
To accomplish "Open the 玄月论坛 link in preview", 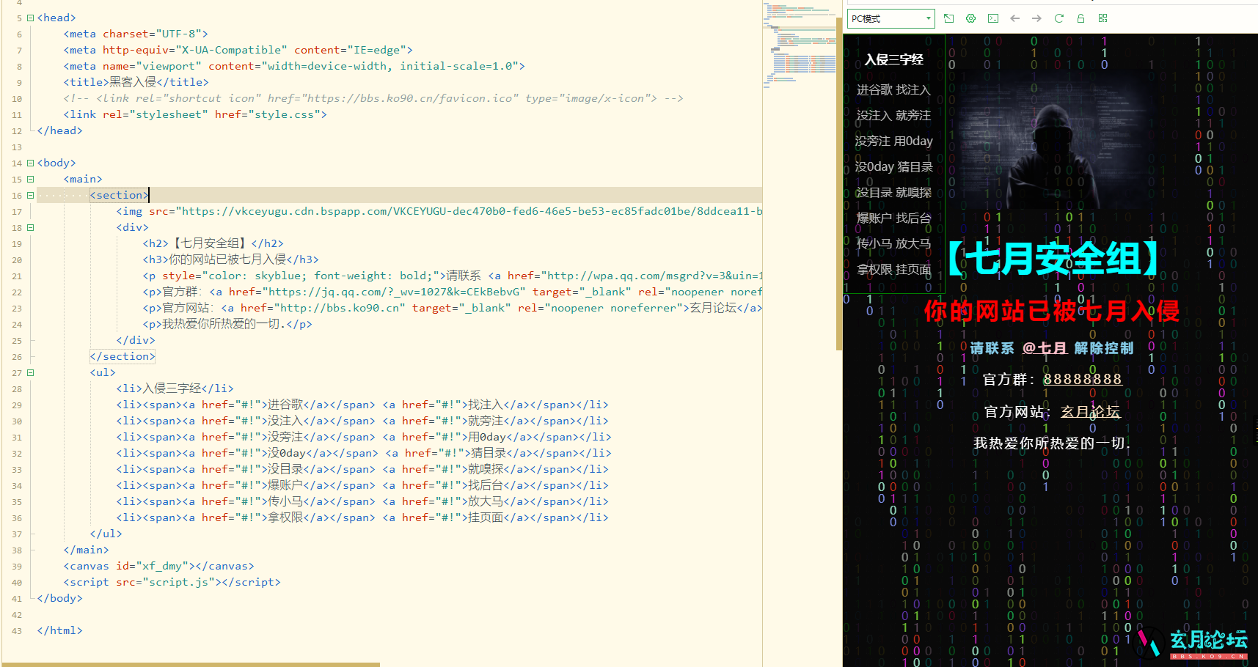I will point(1091,411).
